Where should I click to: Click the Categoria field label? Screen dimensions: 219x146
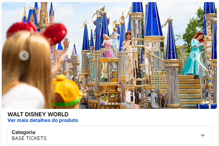[x=23, y=132]
